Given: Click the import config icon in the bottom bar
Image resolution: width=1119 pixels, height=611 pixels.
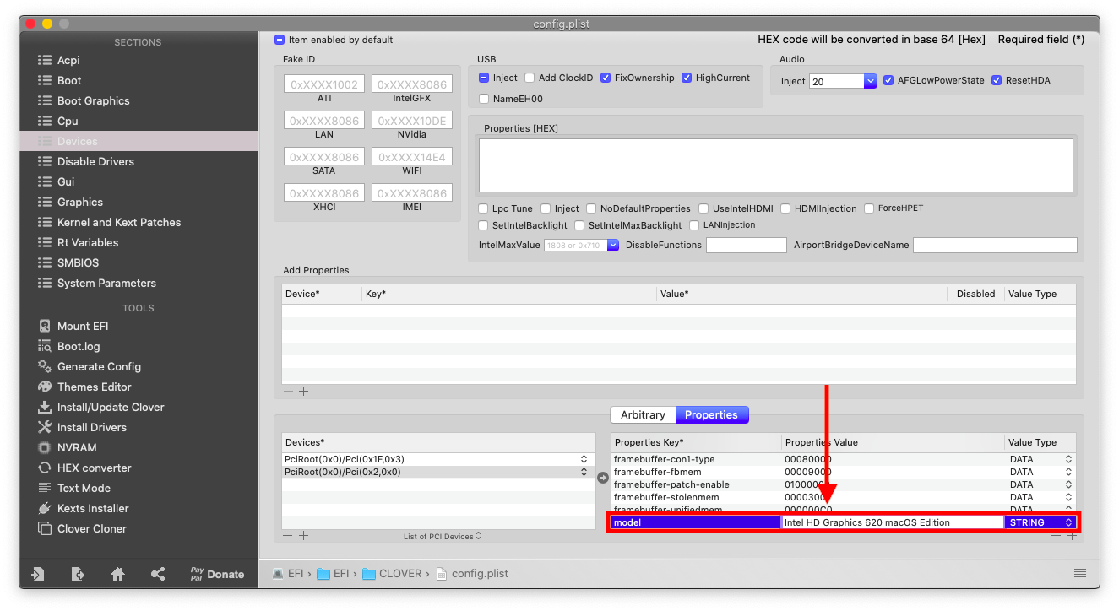Looking at the screenshot, I should coord(37,574).
